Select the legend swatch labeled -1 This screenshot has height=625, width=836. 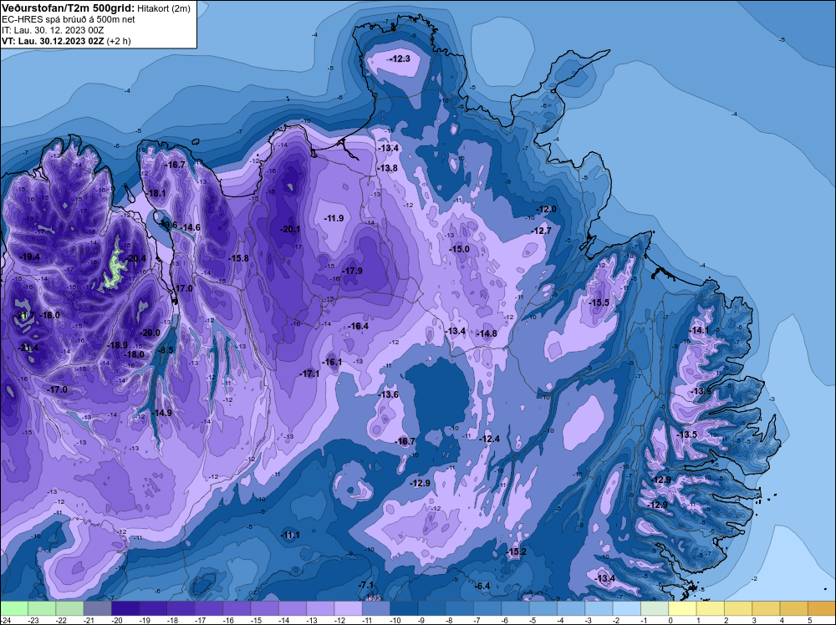(655, 608)
